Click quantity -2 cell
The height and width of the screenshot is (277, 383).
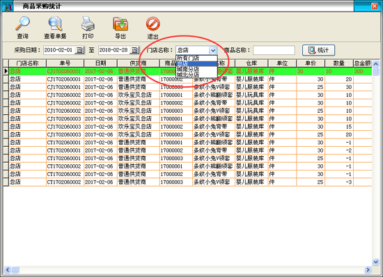click(339, 150)
